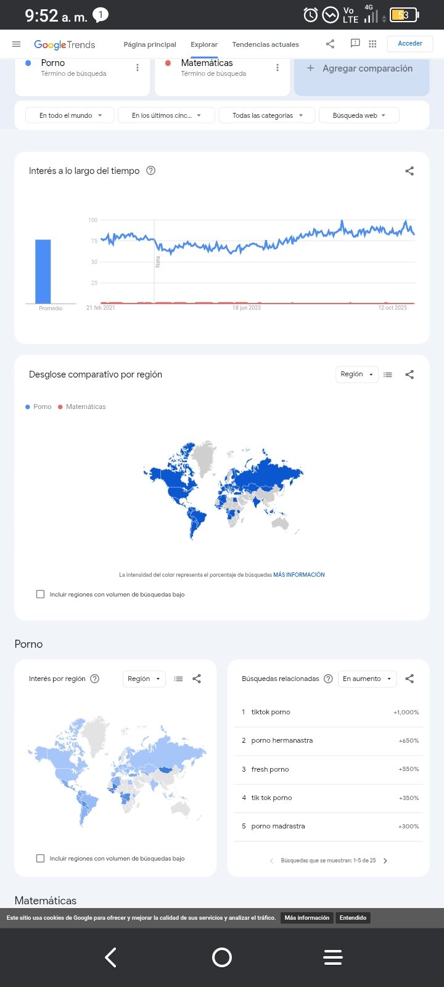444x987 pixels.
Task: Open the En aumento dropdown
Action: pos(367,679)
